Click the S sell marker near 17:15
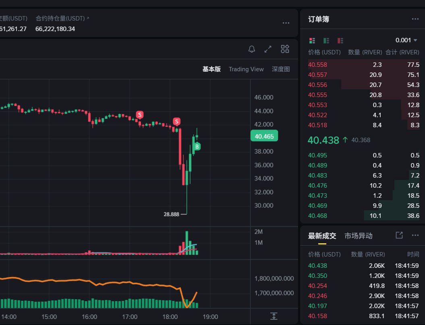 click(x=140, y=115)
